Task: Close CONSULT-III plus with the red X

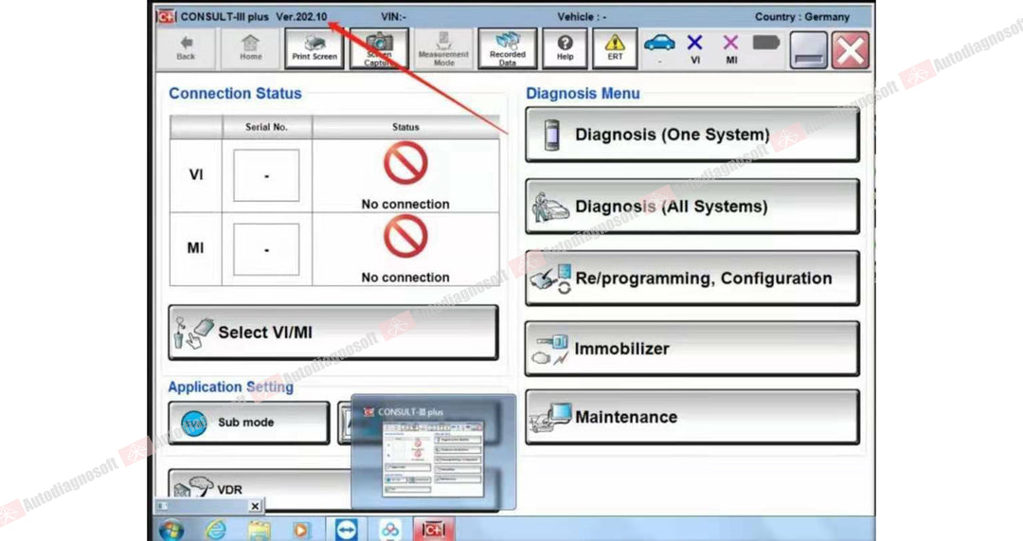Action: coord(851,50)
